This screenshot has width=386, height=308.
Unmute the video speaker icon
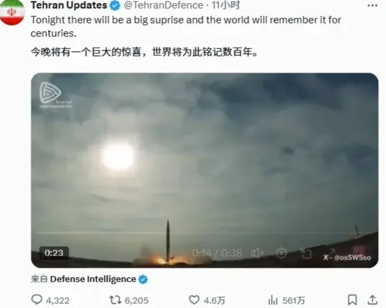click(x=257, y=253)
